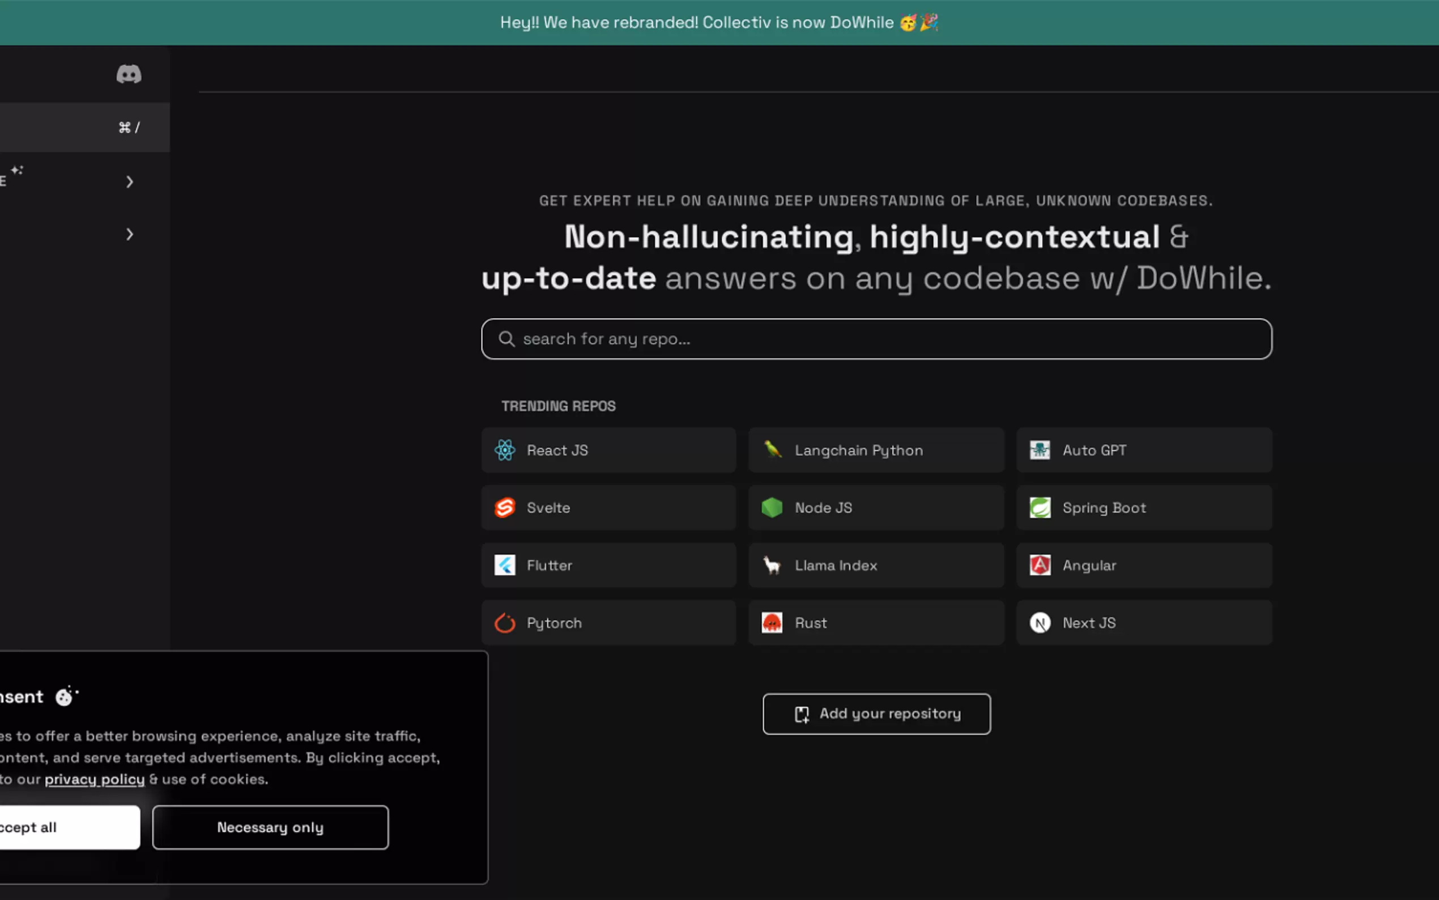This screenshot has width=1439, height=900.
Task: Click the Spring Boot leaf icon
Action: [1040, 508]
